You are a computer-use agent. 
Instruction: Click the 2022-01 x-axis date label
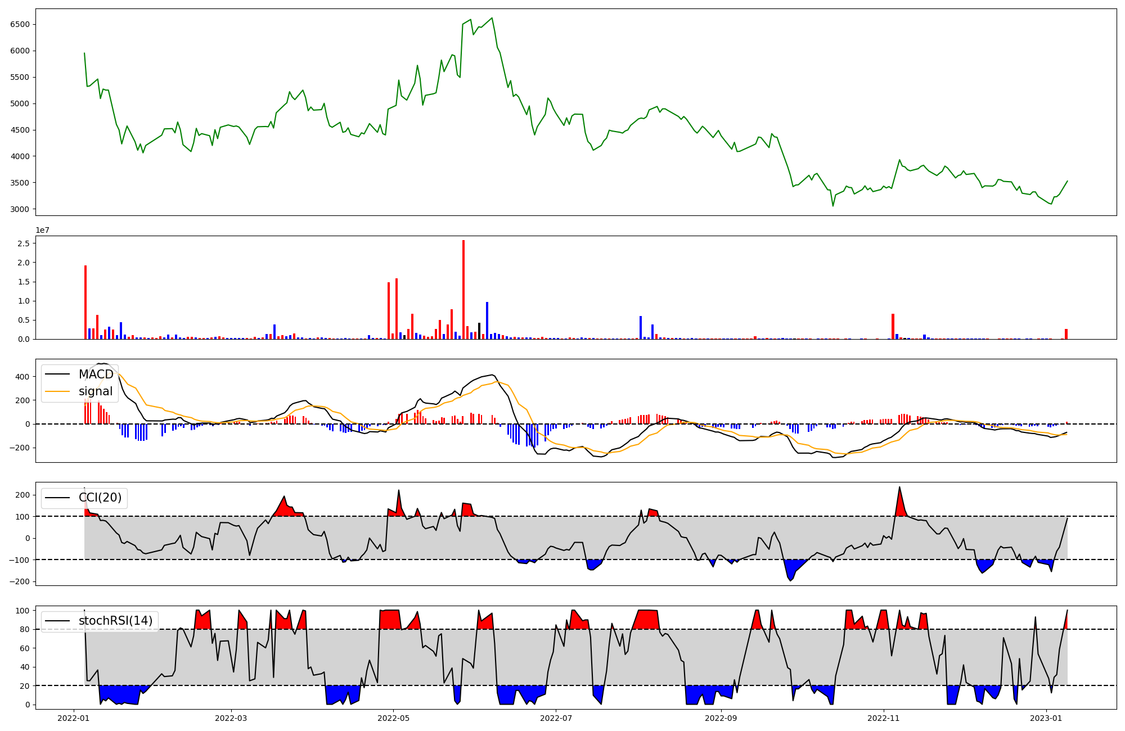tap(74, 718)
